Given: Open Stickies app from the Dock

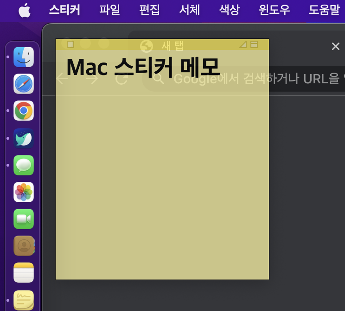Looking at the screenshot, I should [x=24, y=300].
